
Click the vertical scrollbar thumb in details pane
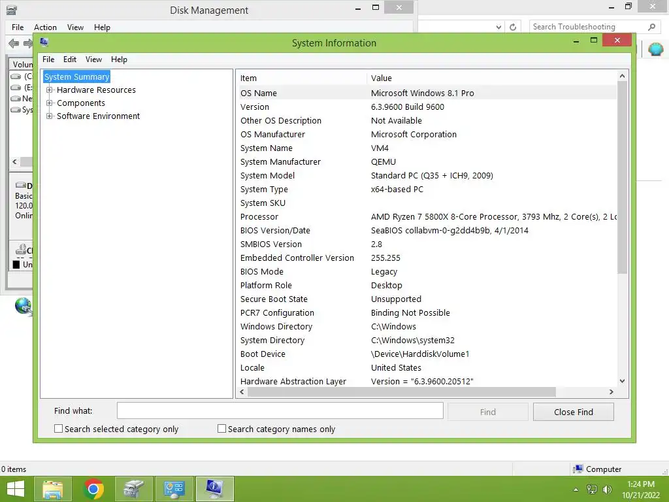click(622, 177)
